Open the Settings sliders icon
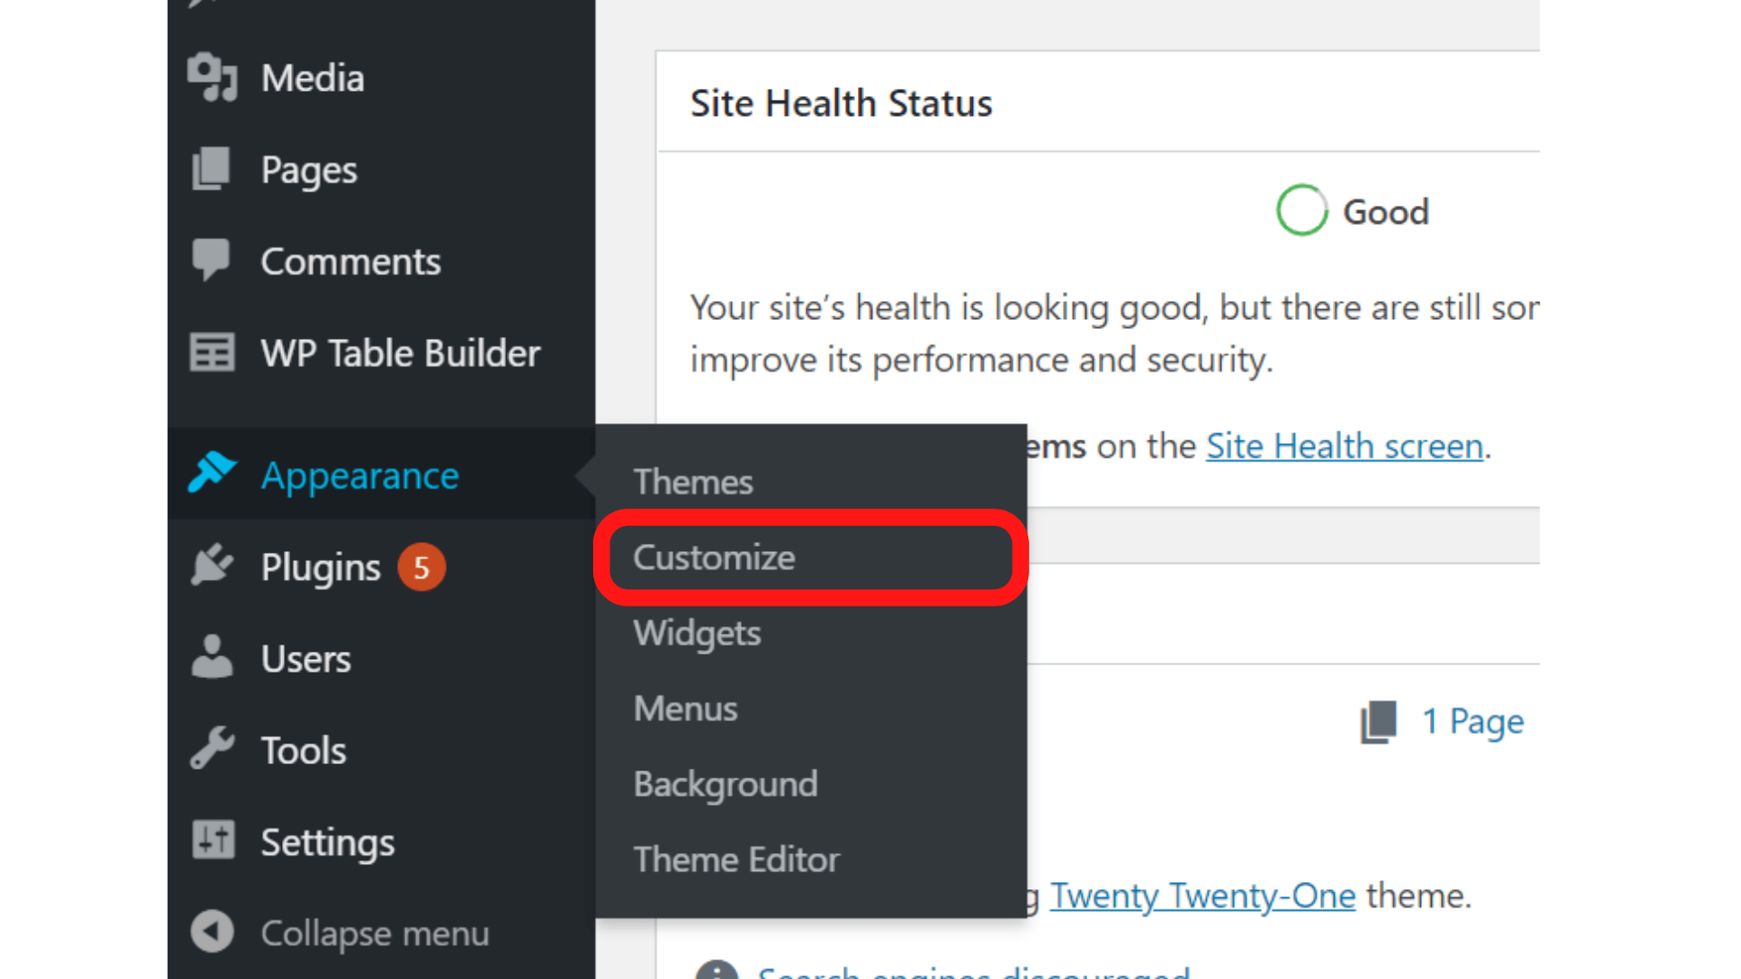The height and width of the screenshot is (979, 1741). [212, 841]
